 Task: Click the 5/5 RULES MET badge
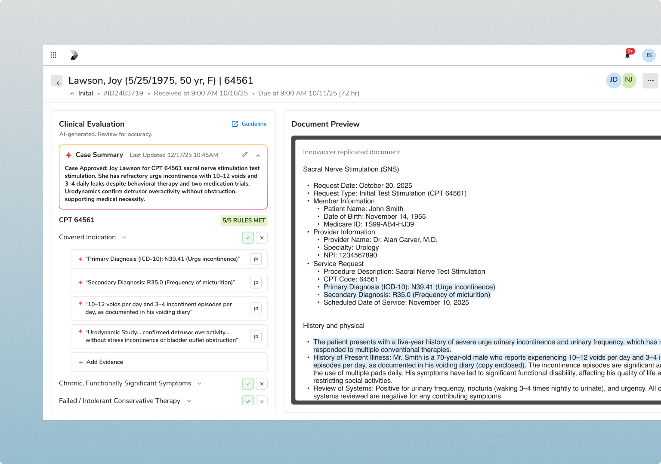pyautogui.click(x=244, y=220)
